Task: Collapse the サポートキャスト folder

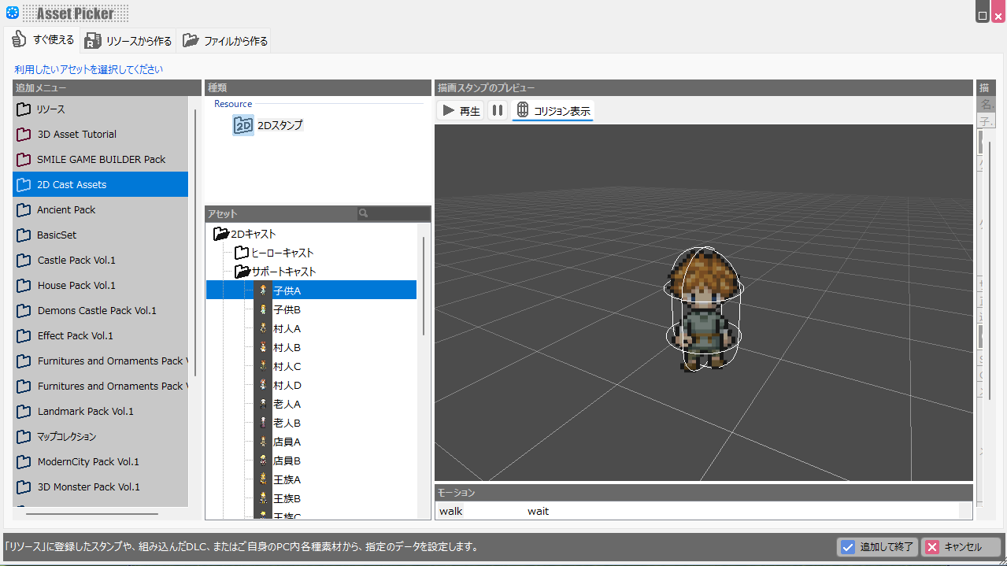Action: click(x=242, y=272)
